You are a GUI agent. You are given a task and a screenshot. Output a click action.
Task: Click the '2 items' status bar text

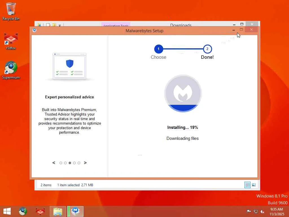tap(46, 185)
